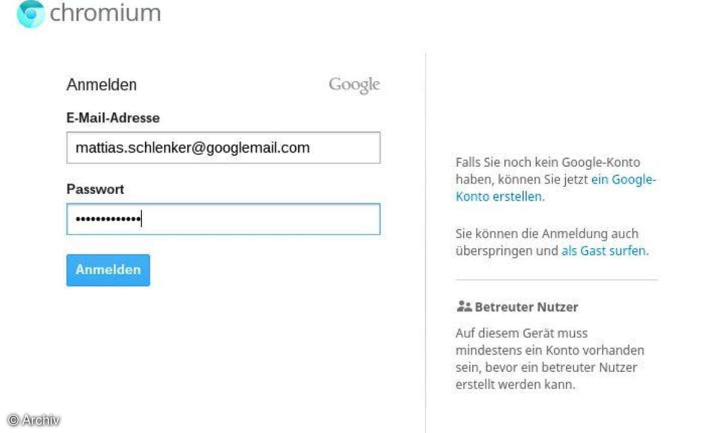Click the Passwort input field
The height and width of the screenshot is (433, 723).
tap(224, 219)
